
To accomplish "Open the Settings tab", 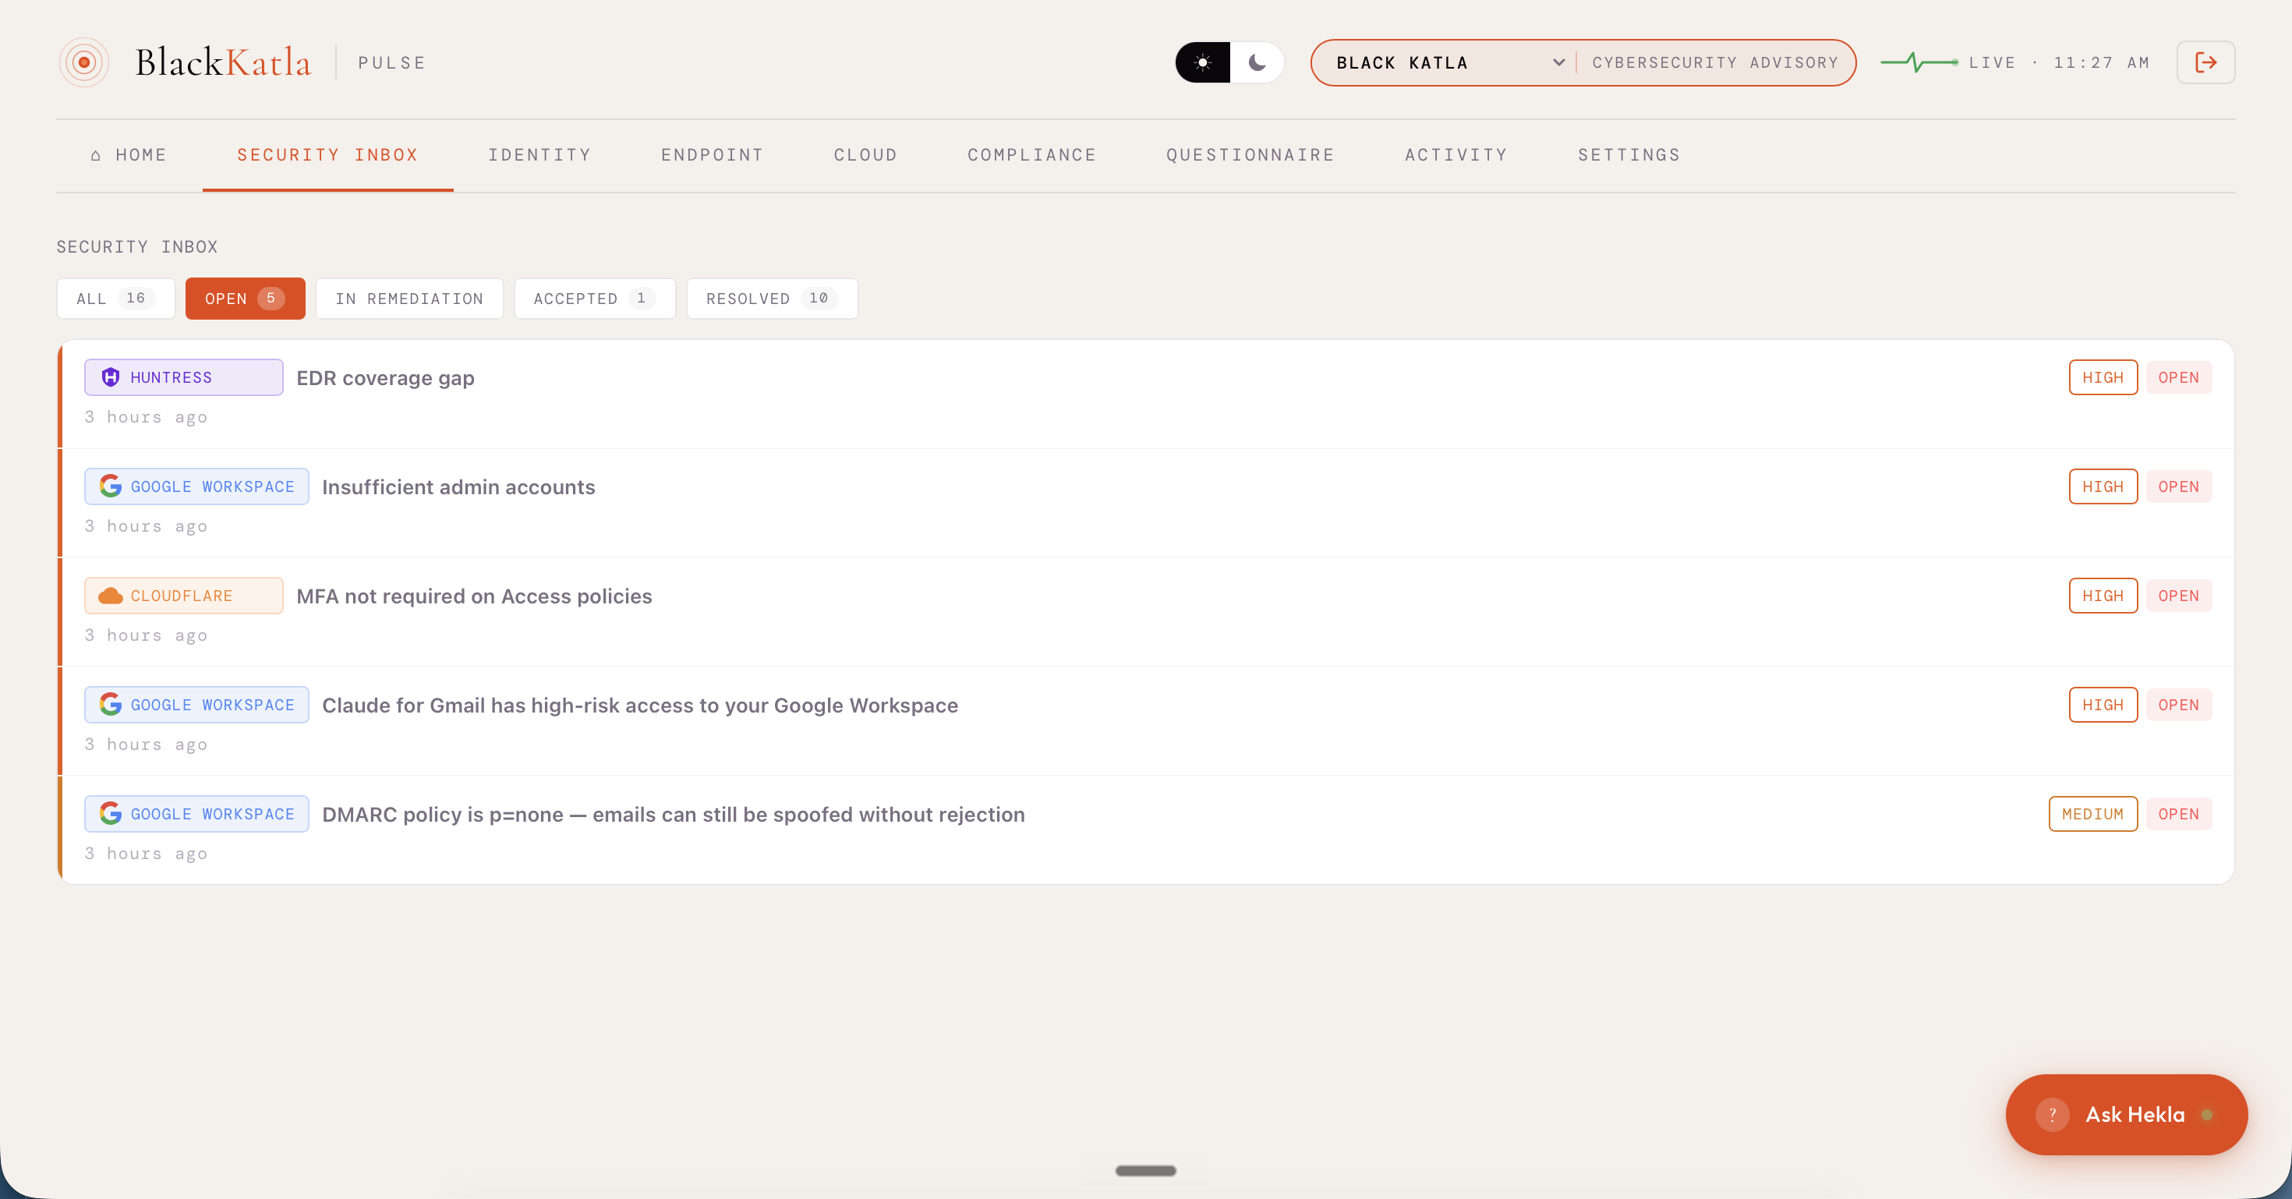I will tap(1629, 155).
